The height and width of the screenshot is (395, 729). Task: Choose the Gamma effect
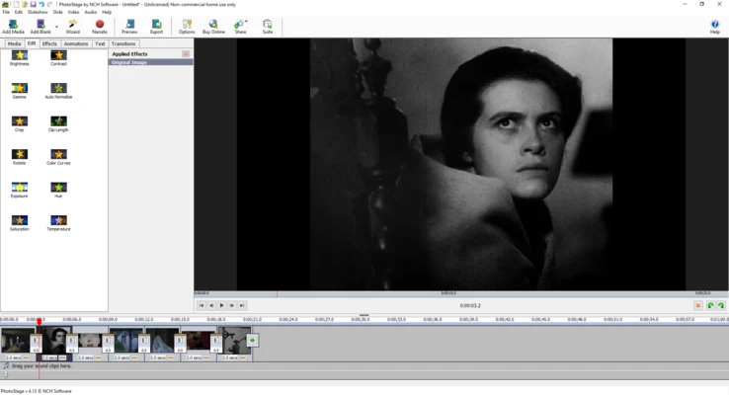click(x=20, y=91)
